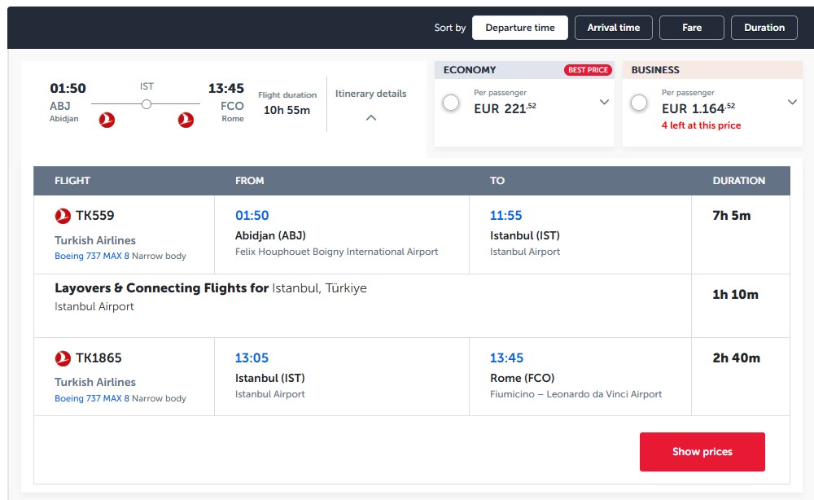Sort flights by Duration

click(x=764, y=28)
